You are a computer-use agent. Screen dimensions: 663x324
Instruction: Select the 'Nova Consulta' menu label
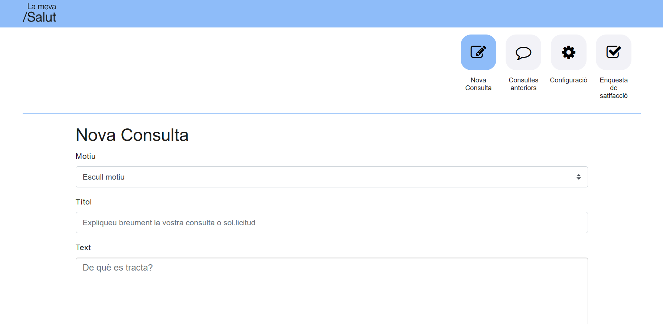coord(478,84)
